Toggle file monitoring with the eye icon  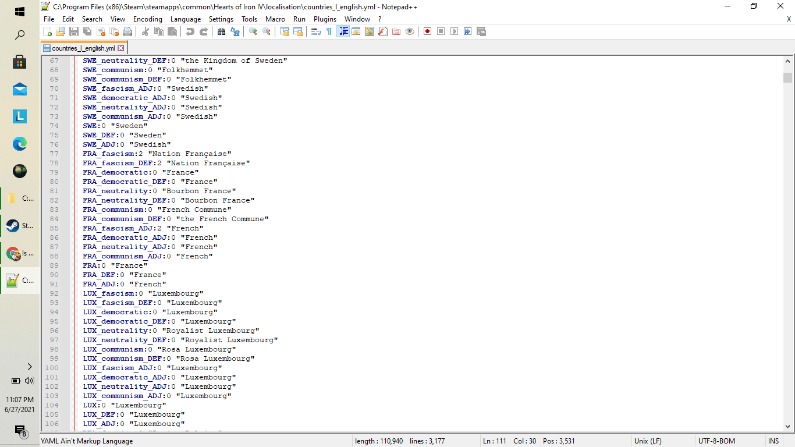tap(410, 31)
